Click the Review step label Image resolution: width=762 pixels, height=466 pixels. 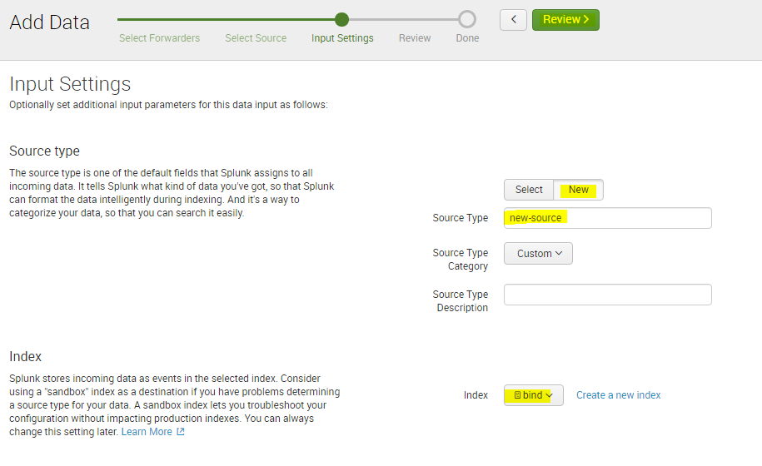pyautogui.click(x=415, y=38)
